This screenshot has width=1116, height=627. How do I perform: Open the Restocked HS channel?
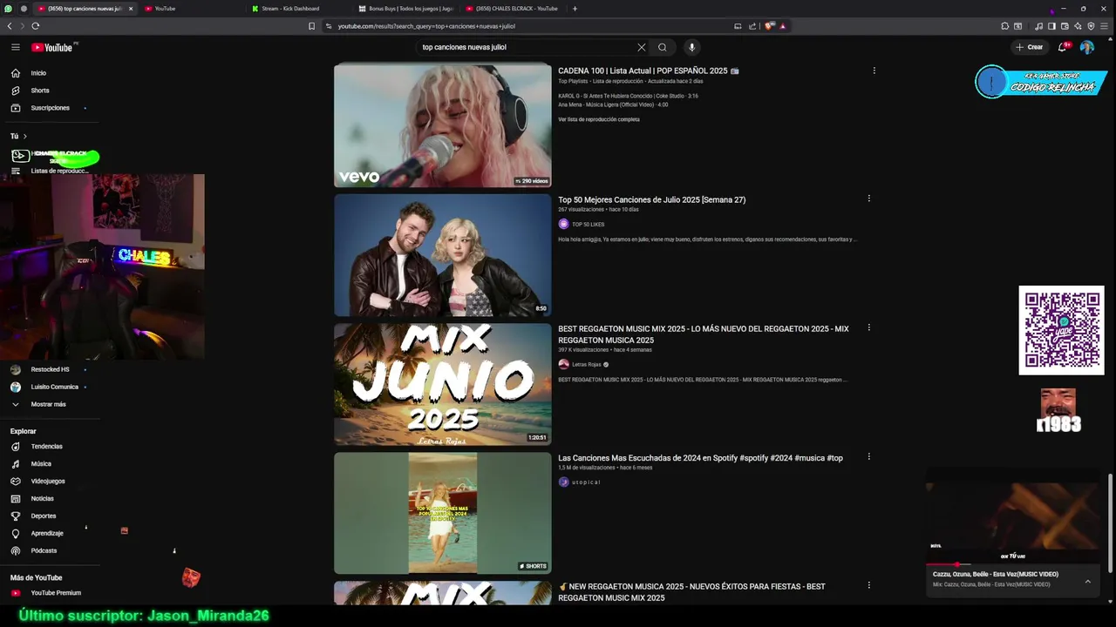click(x=48, y=369)
